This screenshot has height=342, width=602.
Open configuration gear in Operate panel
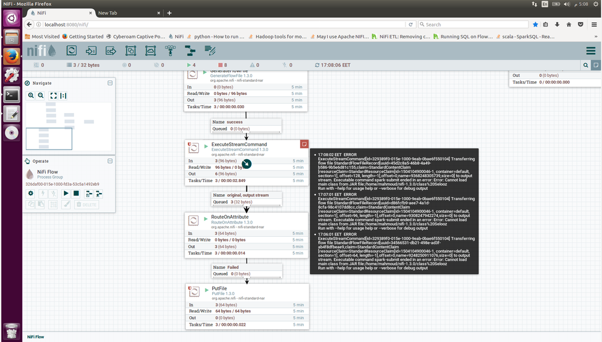[31, 193]
